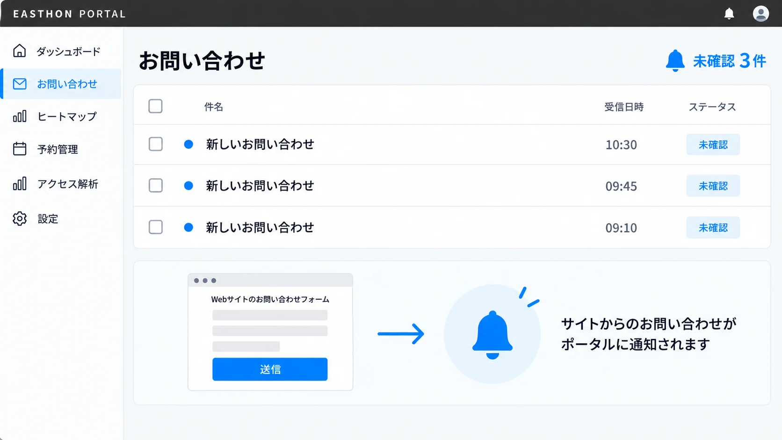782x440 pixels.
Task: Click the large bell in the blue circle
Action: [x=492, y=335]
